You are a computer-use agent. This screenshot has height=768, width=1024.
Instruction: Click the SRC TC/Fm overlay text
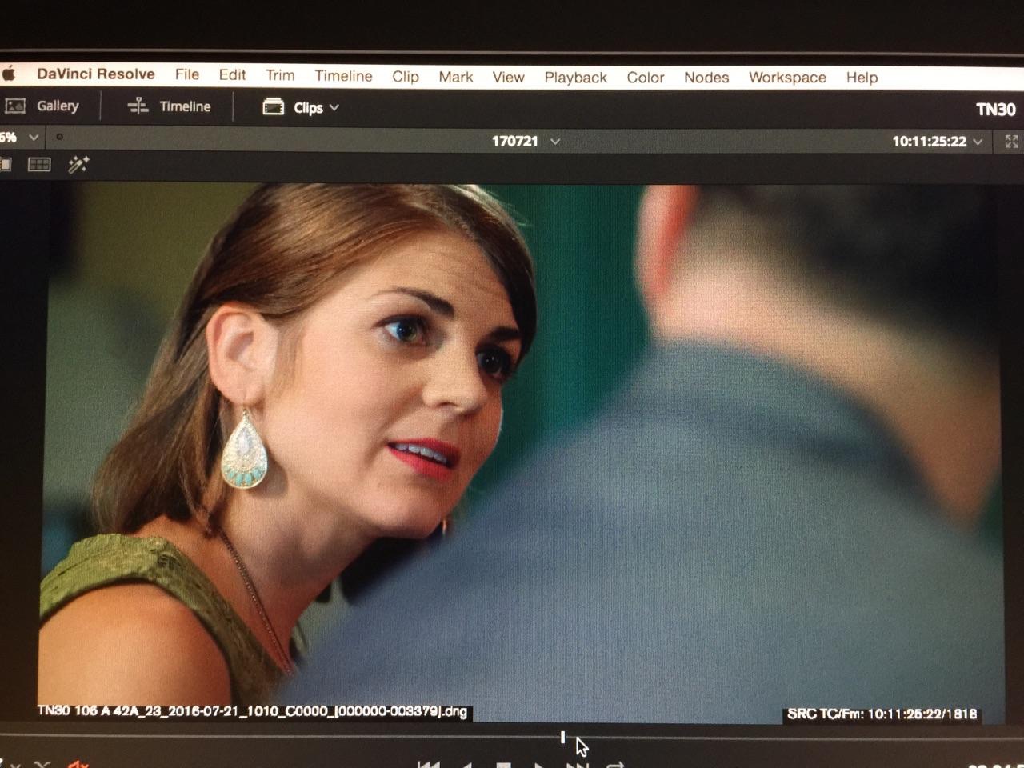pos(882,714)
